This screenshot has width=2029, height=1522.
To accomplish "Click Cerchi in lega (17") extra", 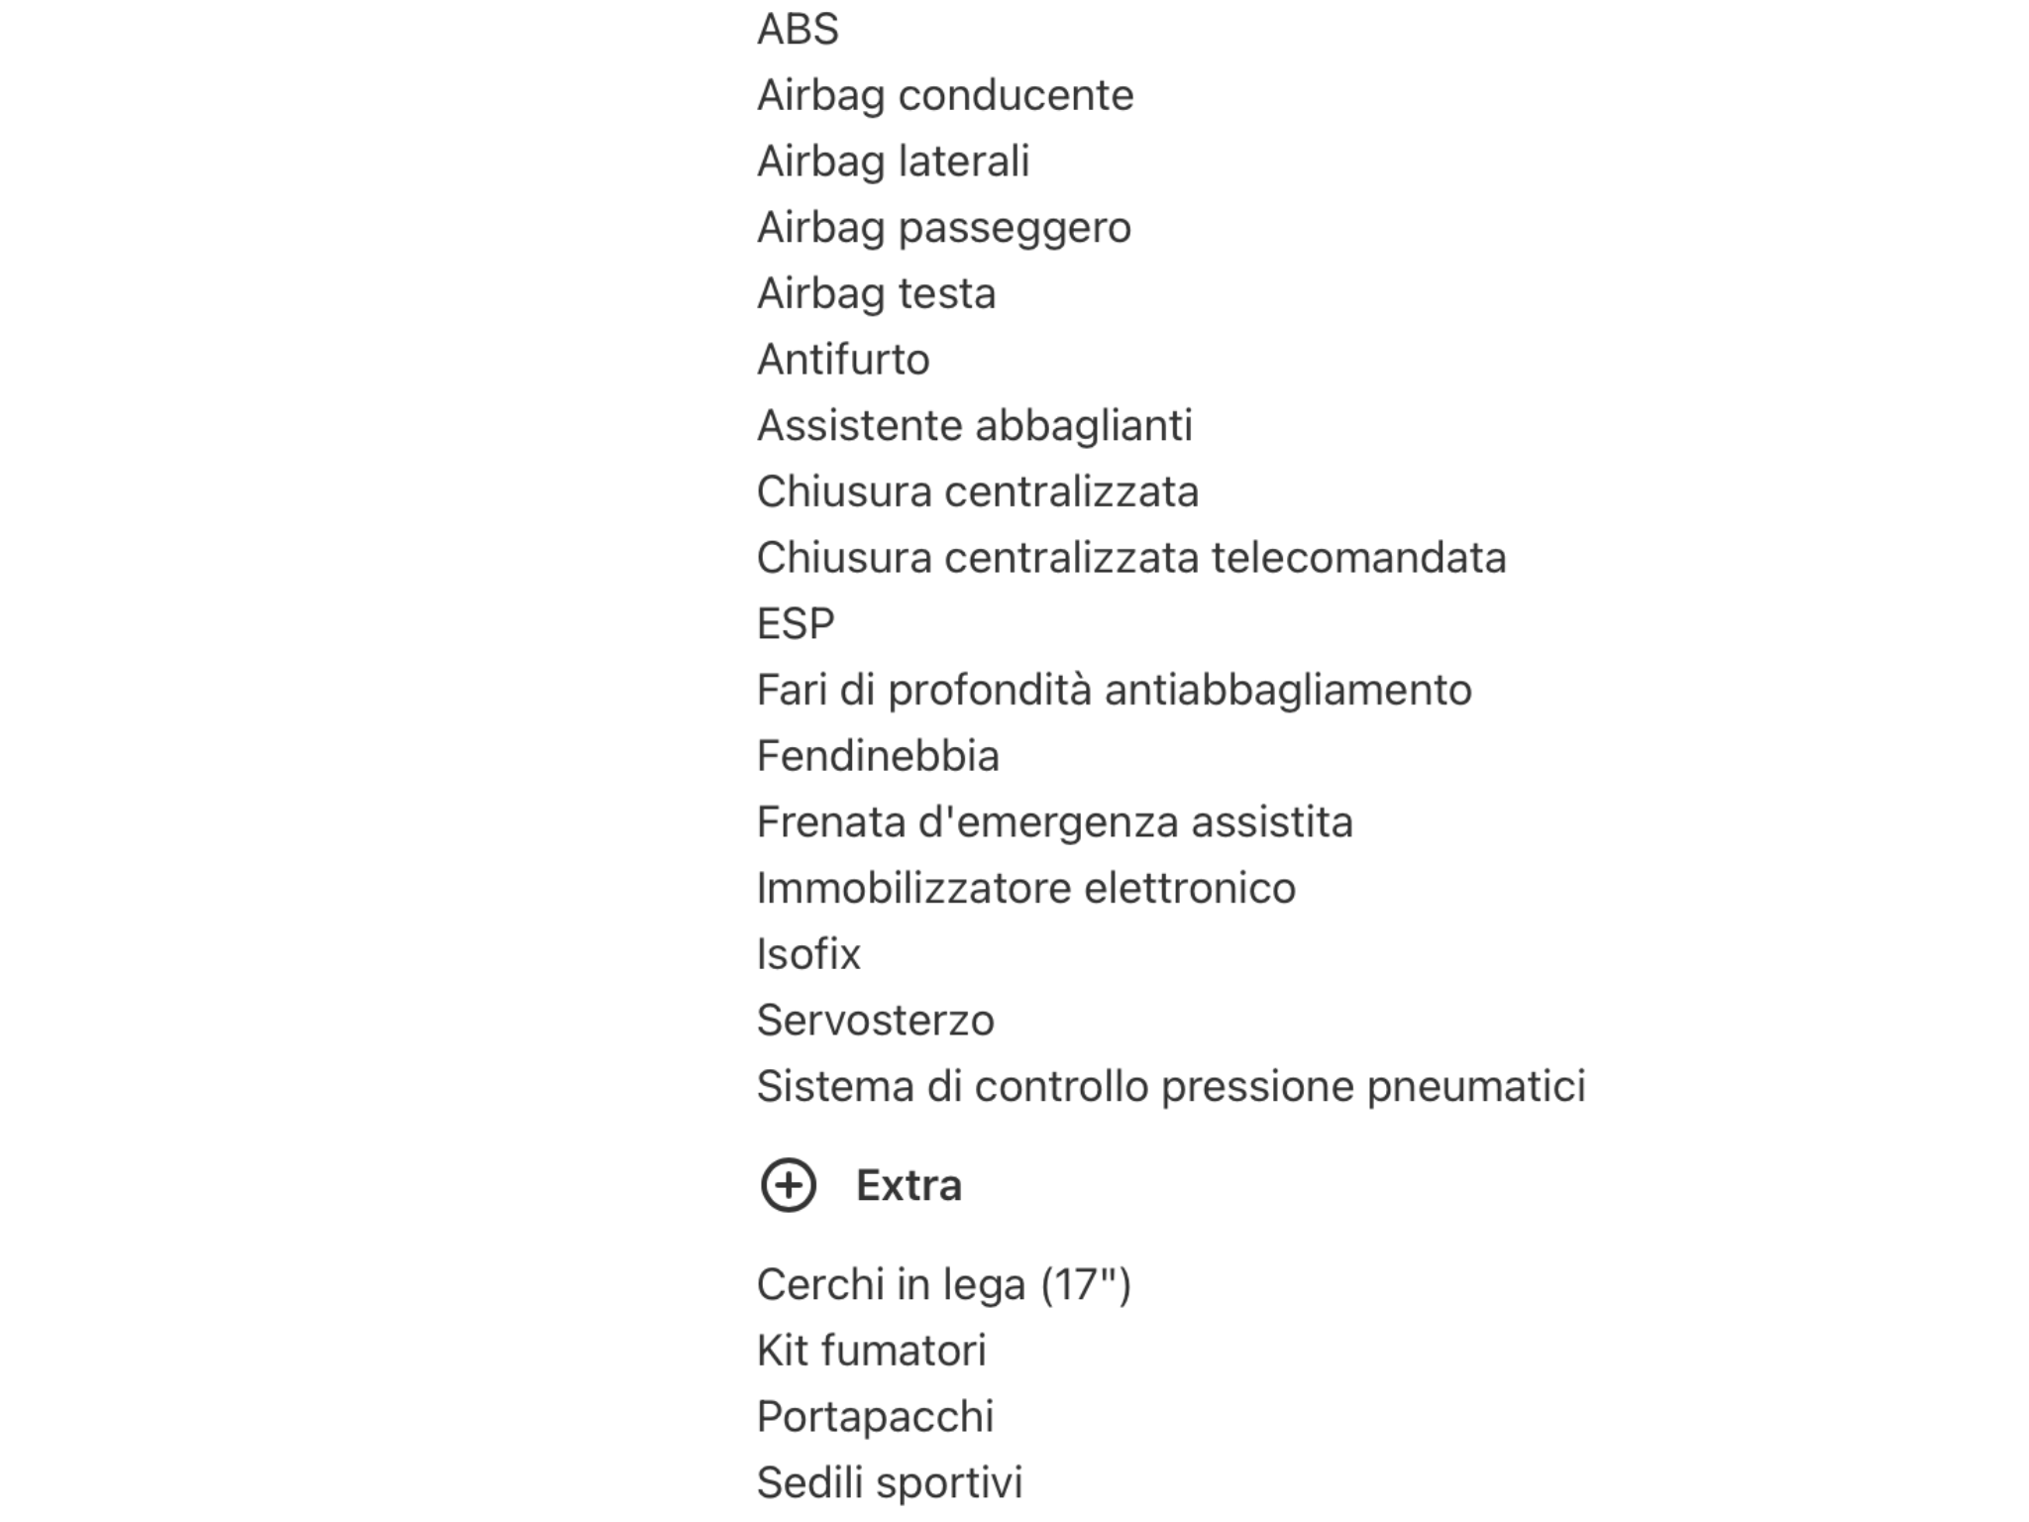I will [944, 1285].
